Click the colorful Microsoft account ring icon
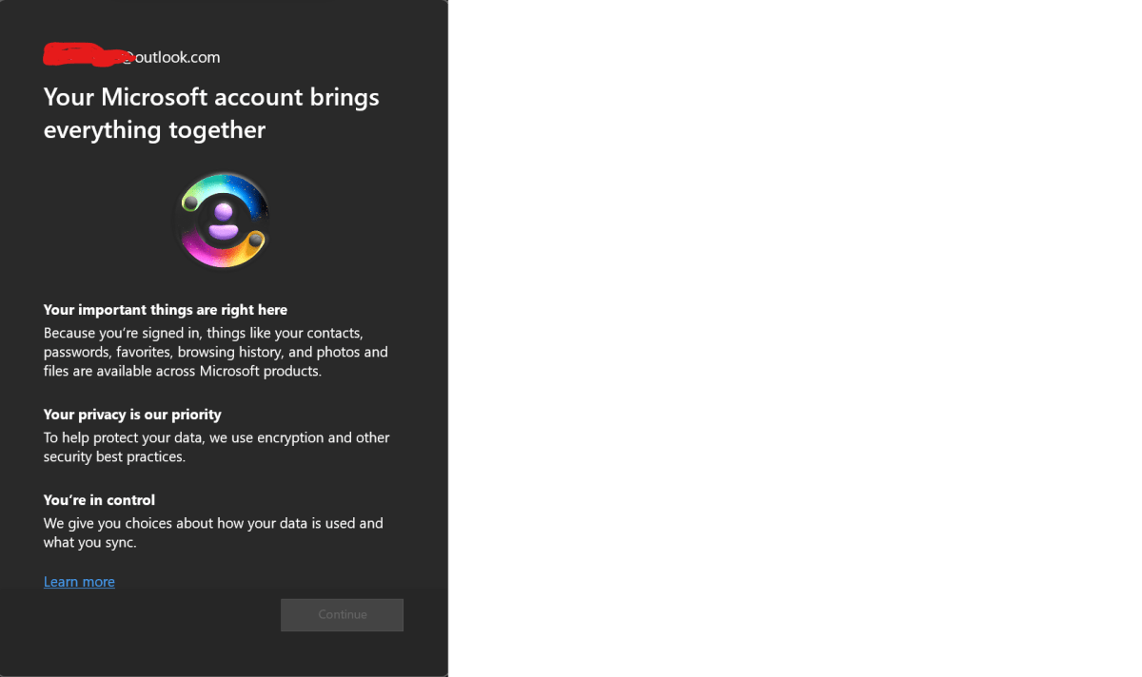 point(225,221)
